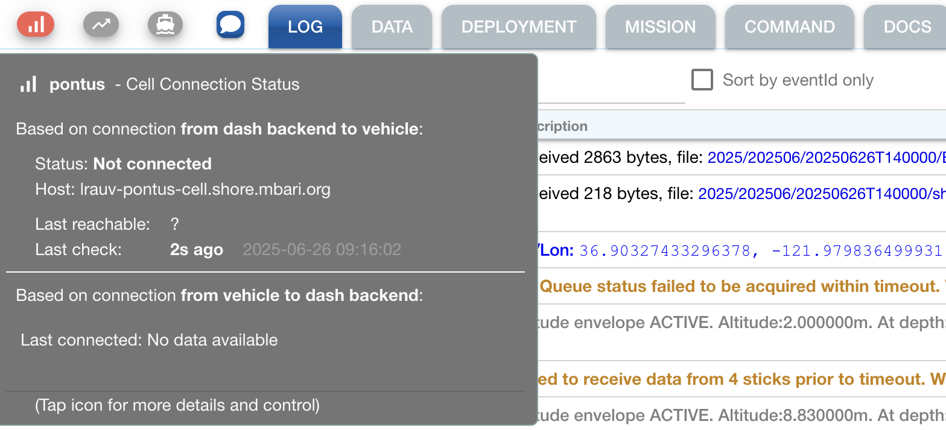Image resolution: width=946 pixels, height=430 pixels.
Task: Click the Description column header
Action: click(562, 126)
